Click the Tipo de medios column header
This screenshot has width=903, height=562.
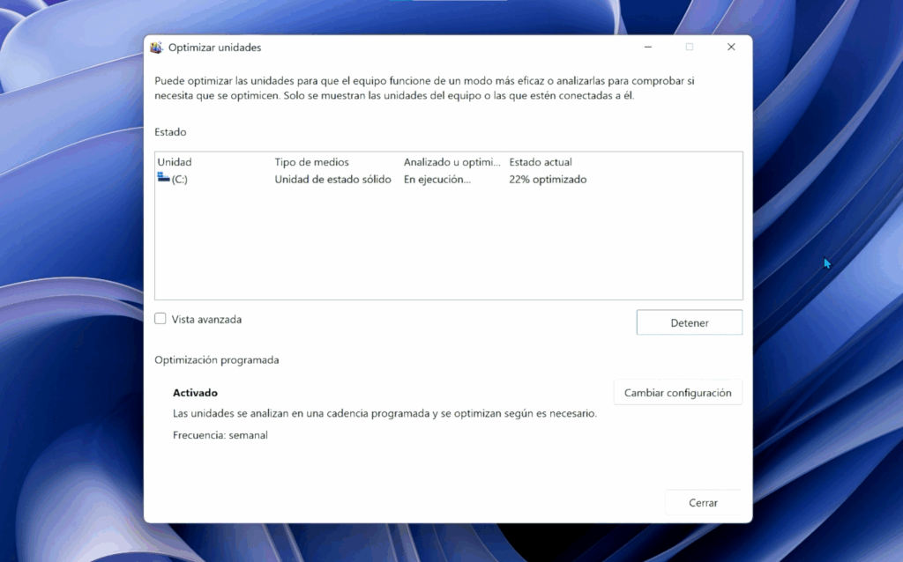(x=311, y=162)
